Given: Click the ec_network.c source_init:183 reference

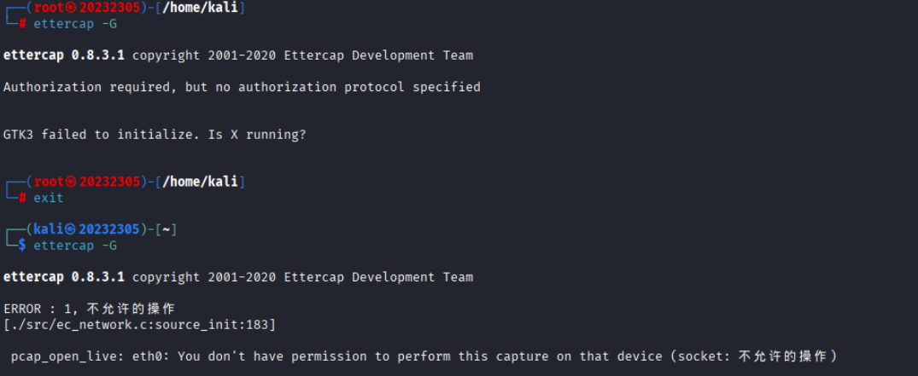Looking at the screenshot, I should (x=139, y=325).
